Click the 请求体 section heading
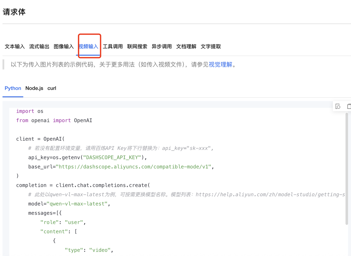The height and width of the screenshot is (256, 351). point(14,12)
